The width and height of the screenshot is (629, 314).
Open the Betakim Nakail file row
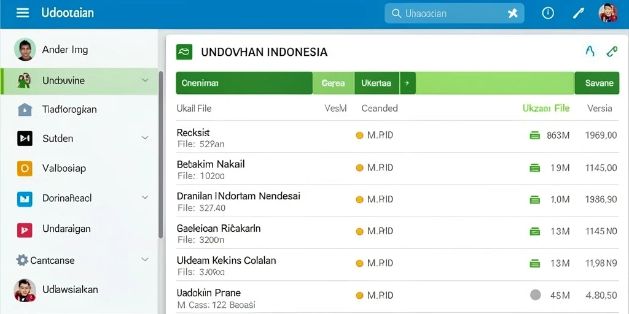click(397, 169)
